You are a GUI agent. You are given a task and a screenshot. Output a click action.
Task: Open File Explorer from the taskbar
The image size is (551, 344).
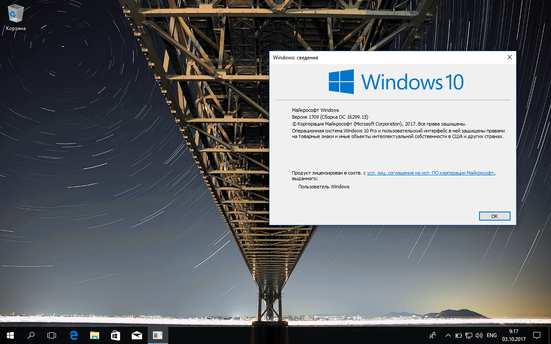click(94, 335)
